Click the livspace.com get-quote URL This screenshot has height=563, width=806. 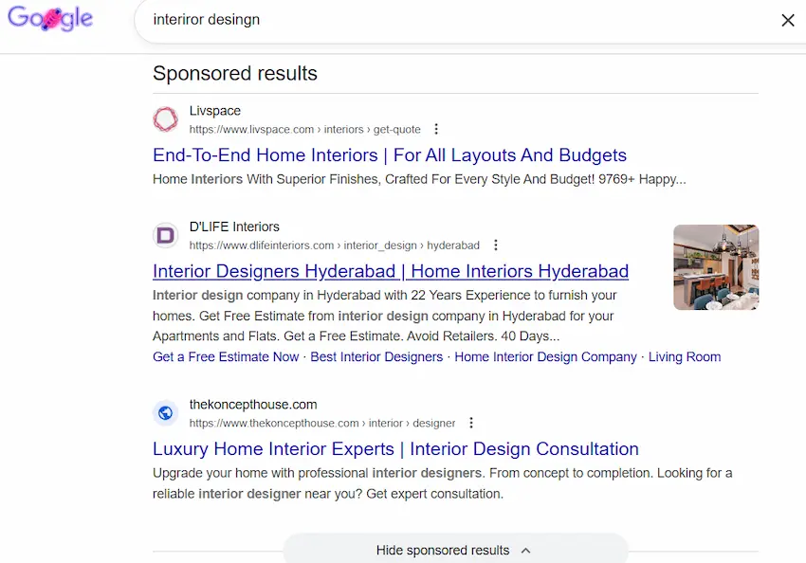click(304, 130)
